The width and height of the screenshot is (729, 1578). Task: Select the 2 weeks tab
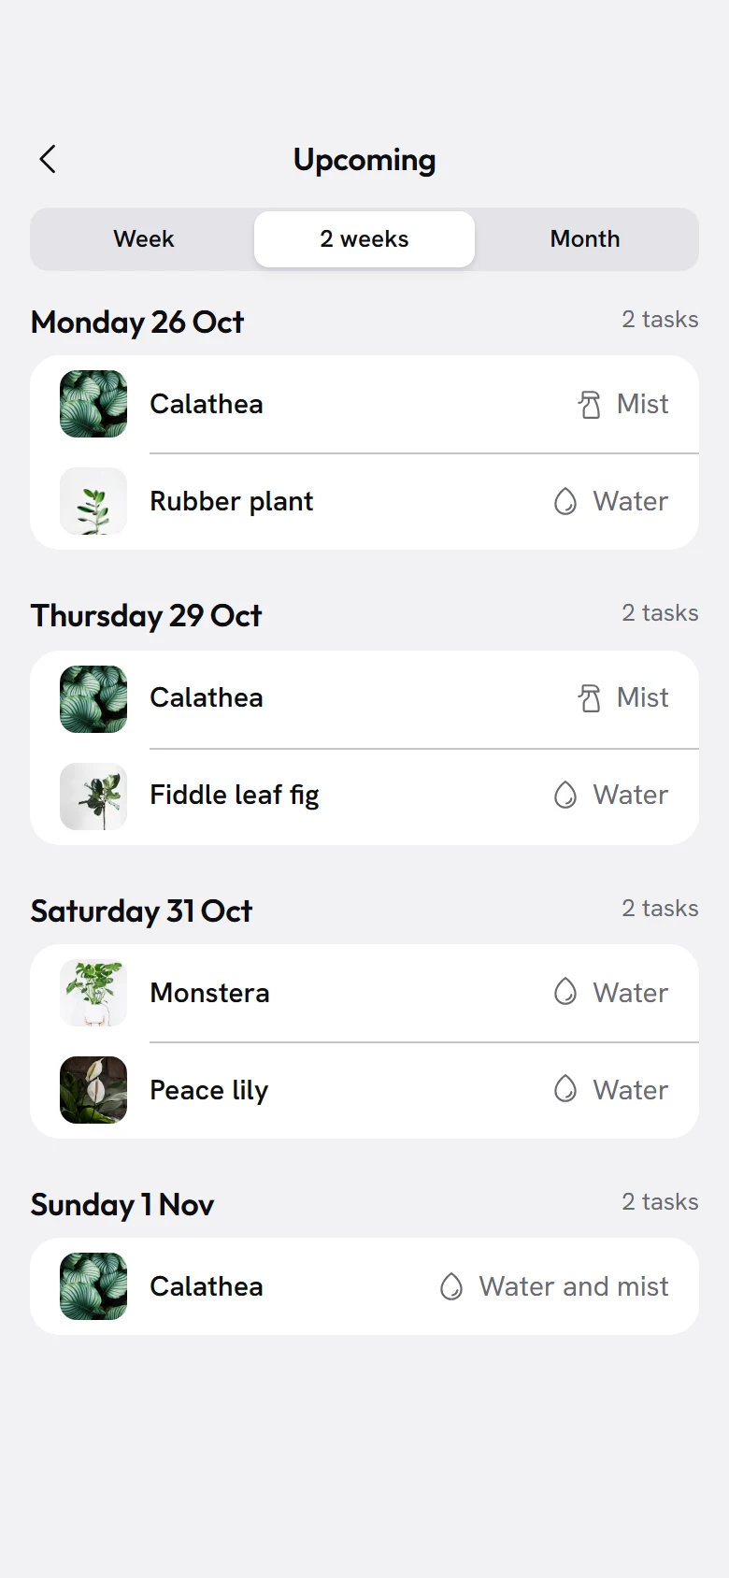point(364,239)
